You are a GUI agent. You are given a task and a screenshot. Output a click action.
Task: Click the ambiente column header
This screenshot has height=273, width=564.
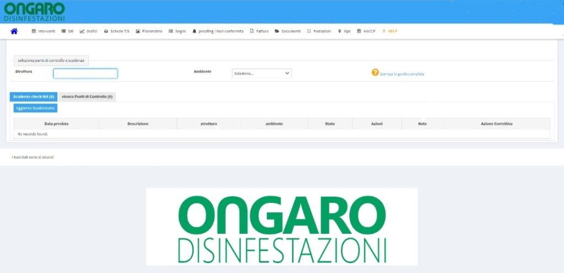pyautogui.click(x=274, y=124)
